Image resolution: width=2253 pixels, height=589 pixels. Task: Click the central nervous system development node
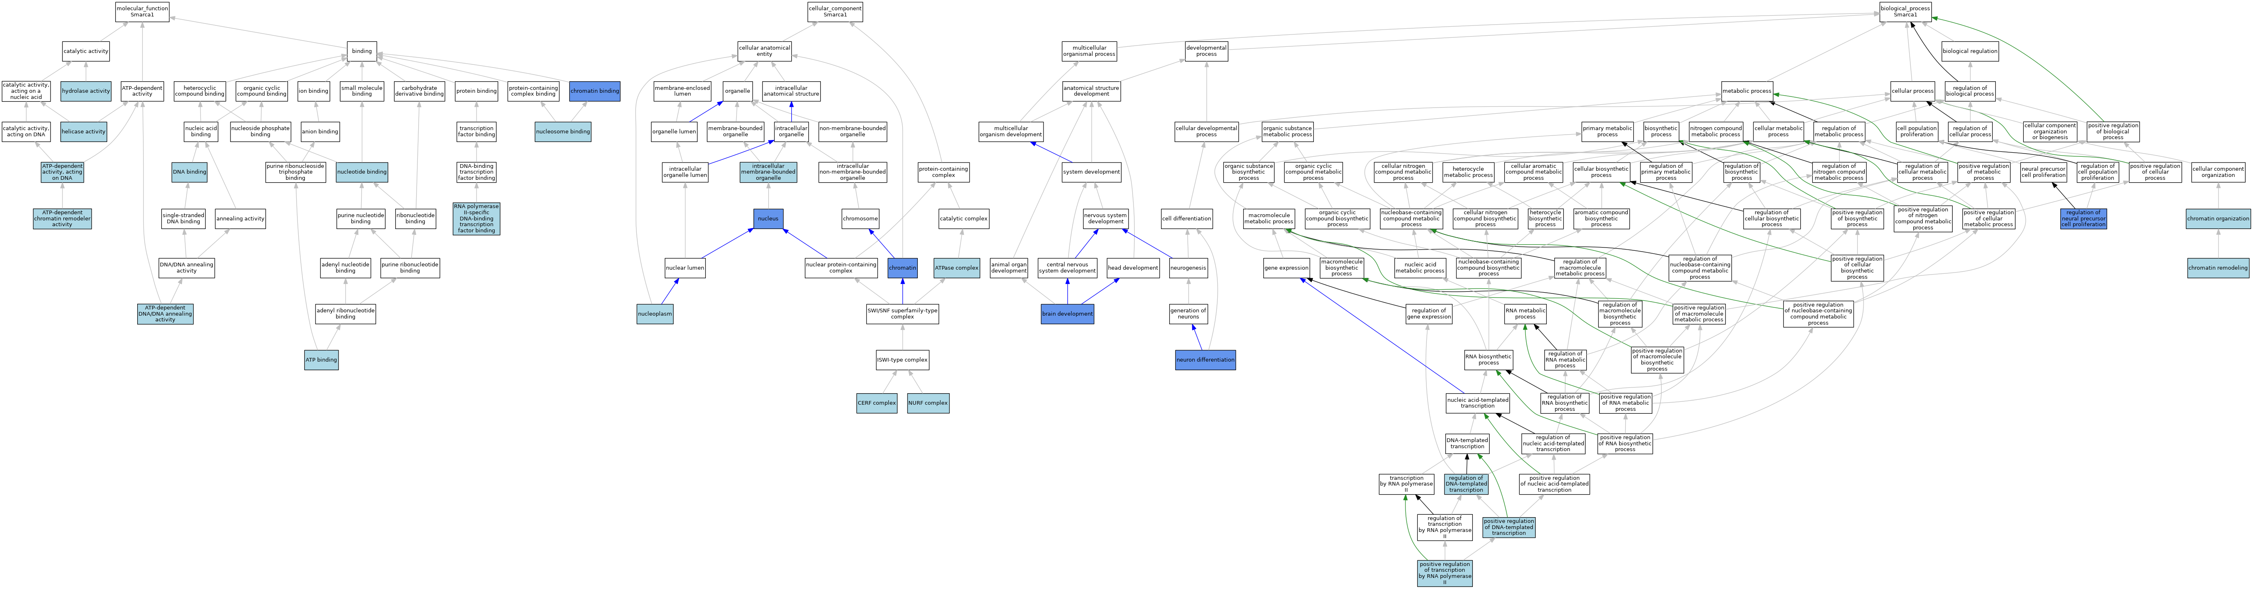[x=1067, y=268]
